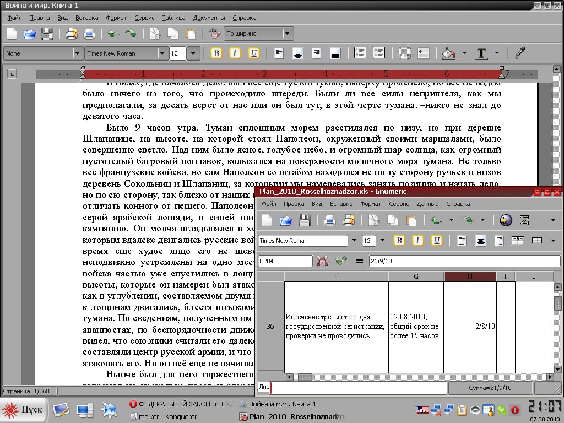Image resolution: width=564 pixels, height=423 pixels.
Task: Align left in word processor toolbar
Action: pos(278,53)
